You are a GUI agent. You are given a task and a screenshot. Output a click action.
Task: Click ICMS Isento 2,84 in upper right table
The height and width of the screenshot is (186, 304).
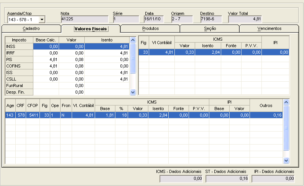pos(208,52)
